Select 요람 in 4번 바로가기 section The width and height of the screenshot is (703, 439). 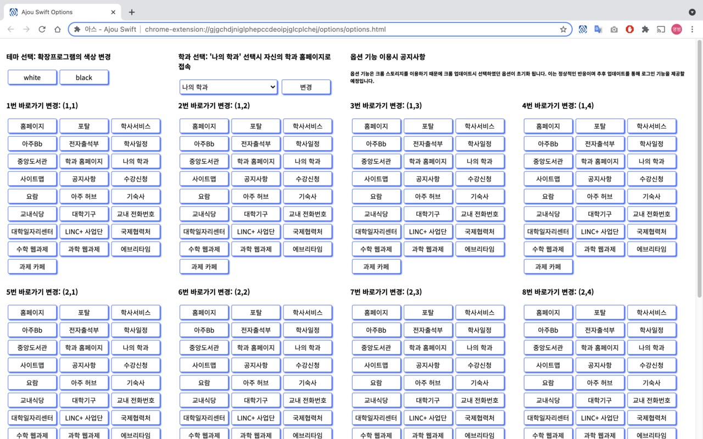coord(548,196)
